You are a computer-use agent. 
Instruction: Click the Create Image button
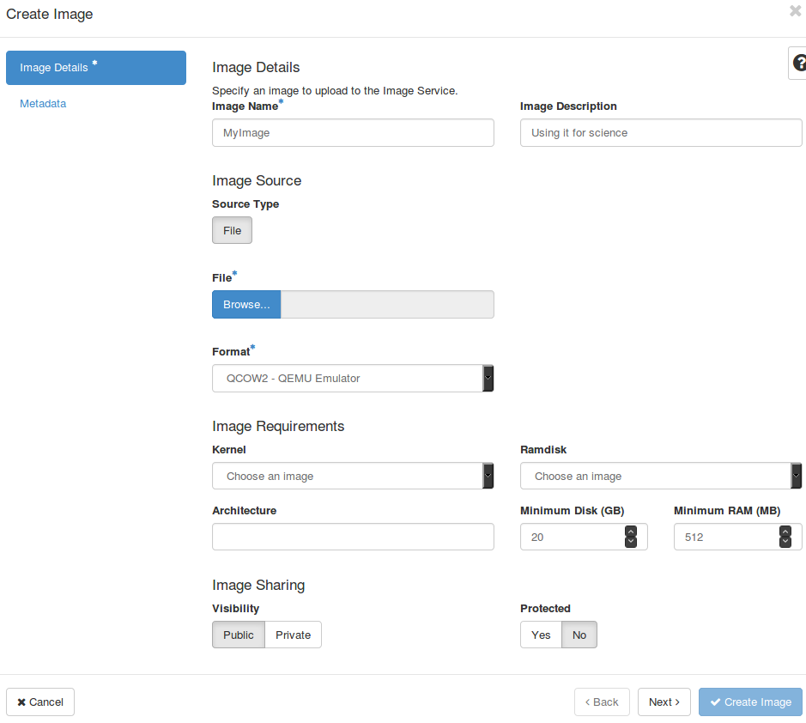click(750, 702)
